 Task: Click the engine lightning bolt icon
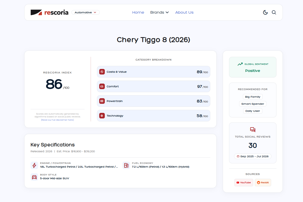(x=34, y=165)
